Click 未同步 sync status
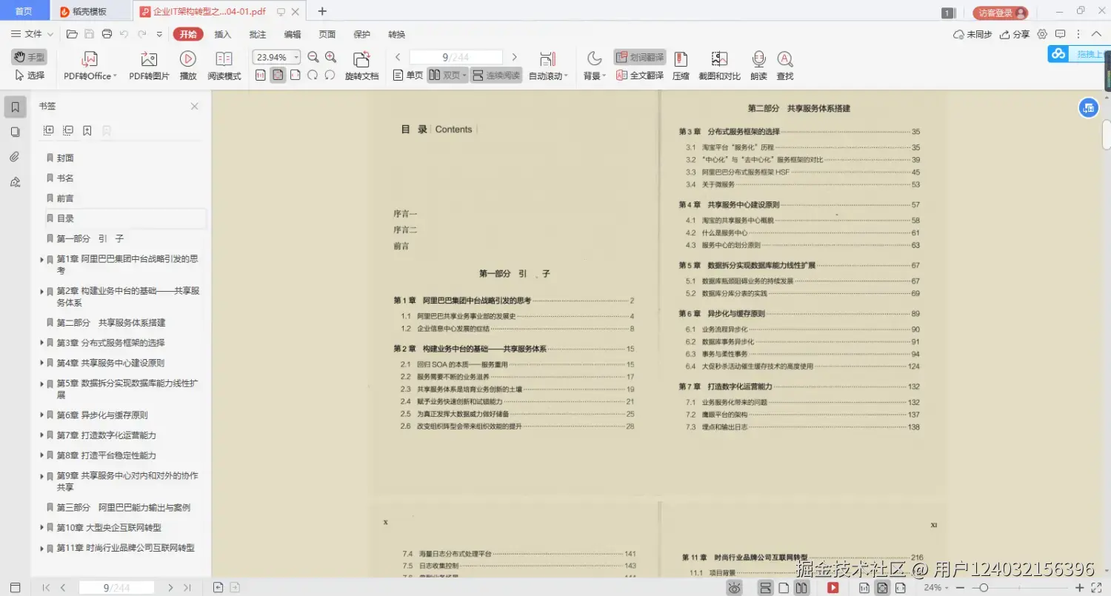Image resolution: width=1111 pixels, height=596 pixels. [972, 34]
